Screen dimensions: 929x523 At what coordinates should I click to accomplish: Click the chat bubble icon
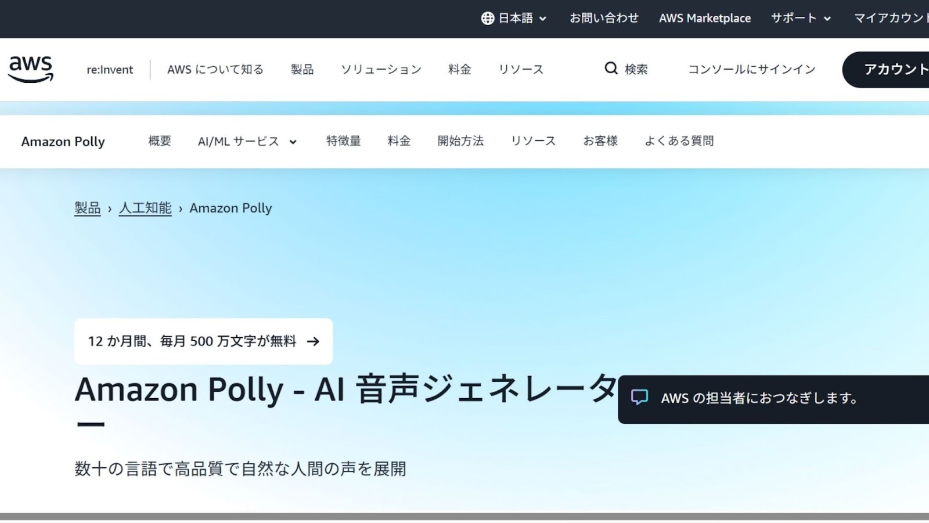(x=639, y=398)
